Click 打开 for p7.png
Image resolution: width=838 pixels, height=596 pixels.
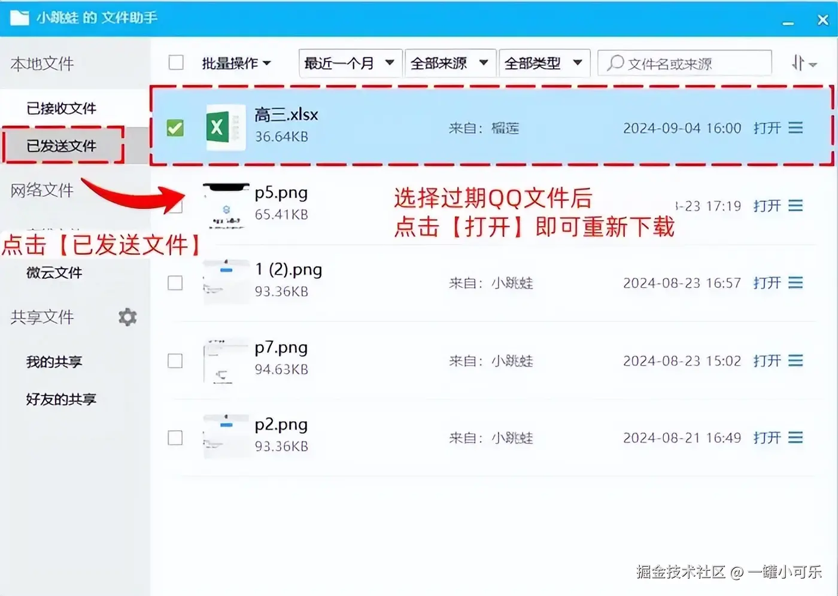[x=767, y=361]
